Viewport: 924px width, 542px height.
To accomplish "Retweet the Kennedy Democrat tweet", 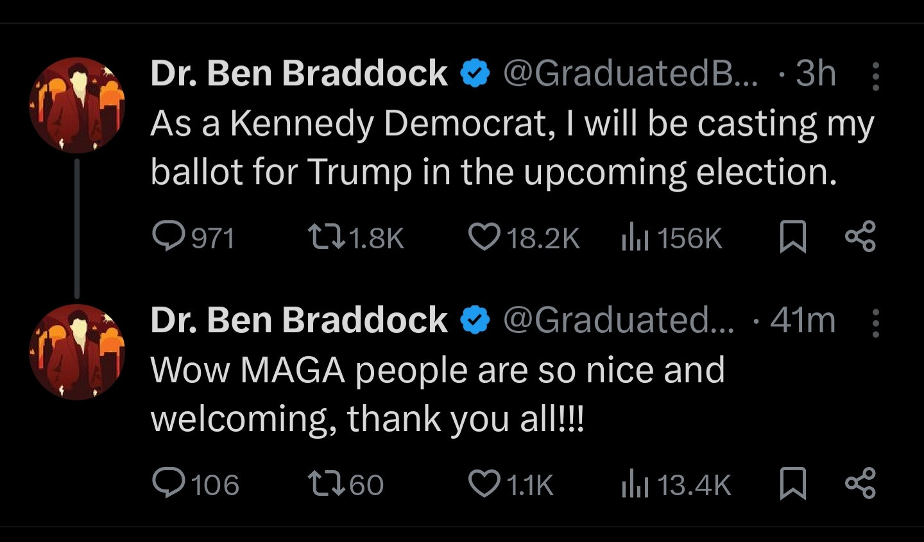I will pyautogui.click(x=325, y=237).
